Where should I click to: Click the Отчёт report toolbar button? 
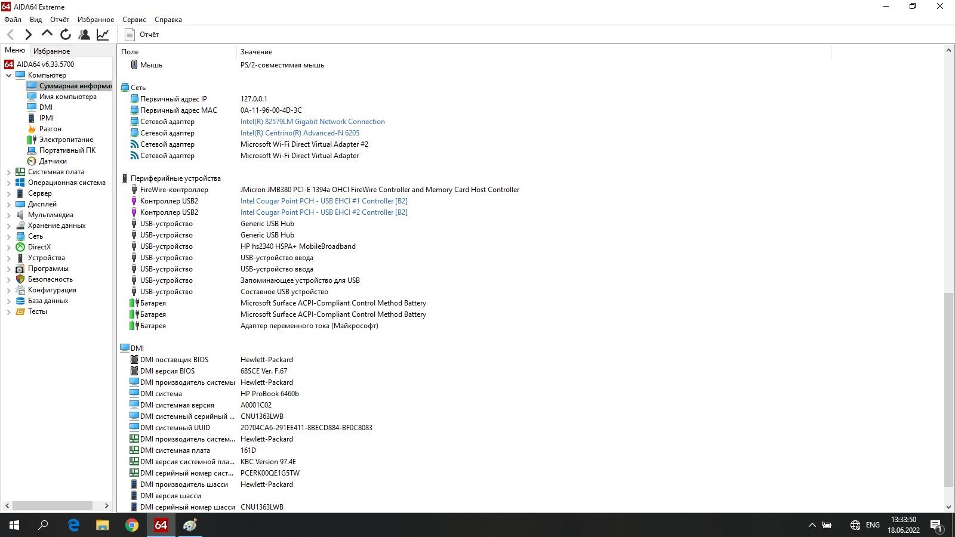142,35
